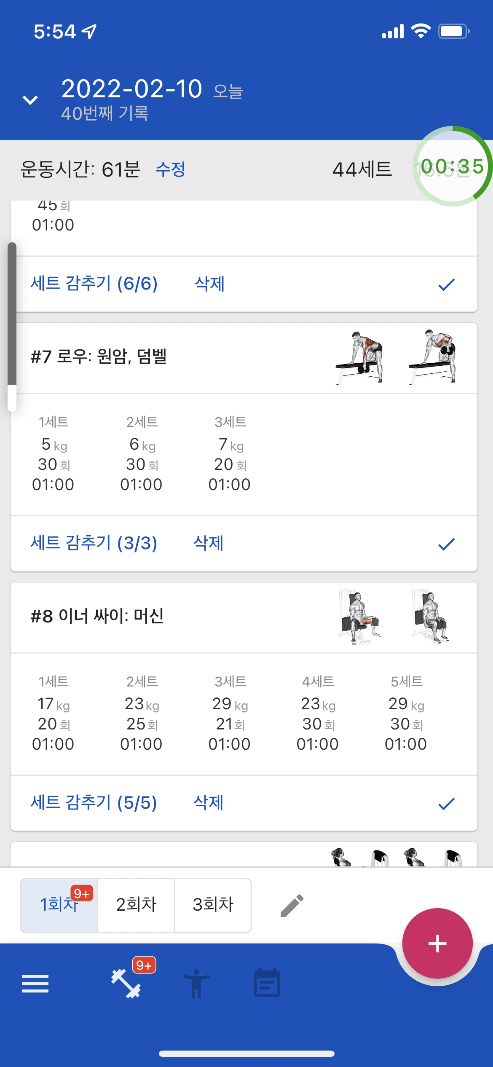Toggle the checkmark for exercise #8
The width and height of the screenshot is (493, 1067).
[446, 804]
